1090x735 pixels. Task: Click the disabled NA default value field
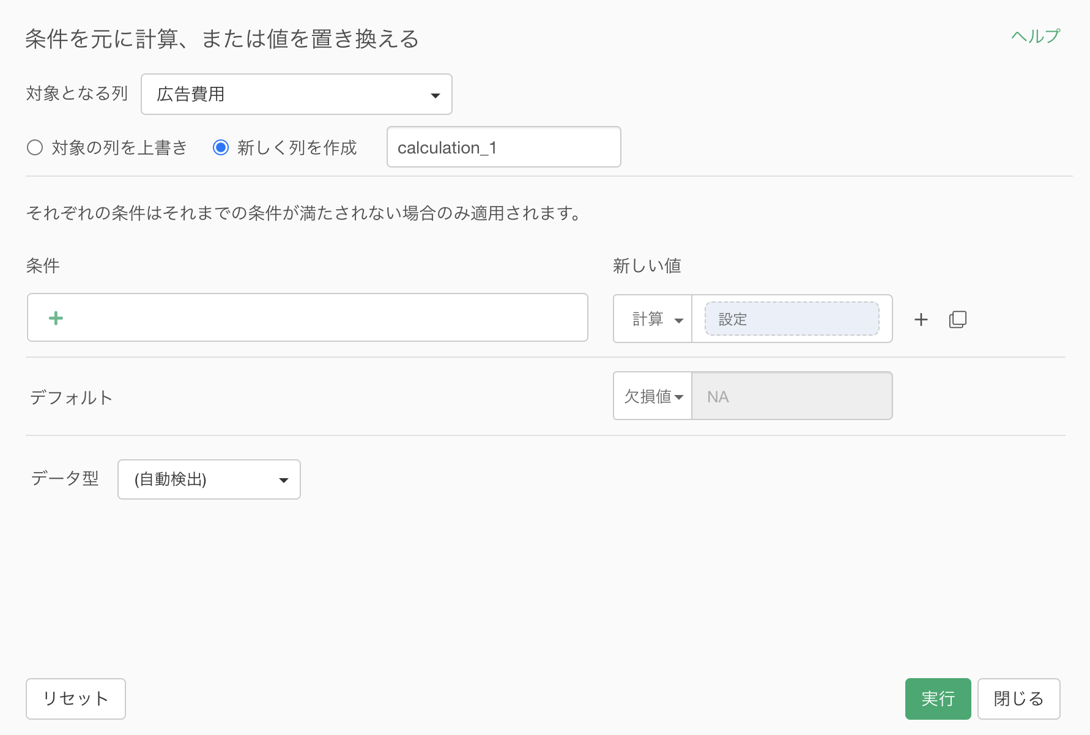(x=792, y=396)
